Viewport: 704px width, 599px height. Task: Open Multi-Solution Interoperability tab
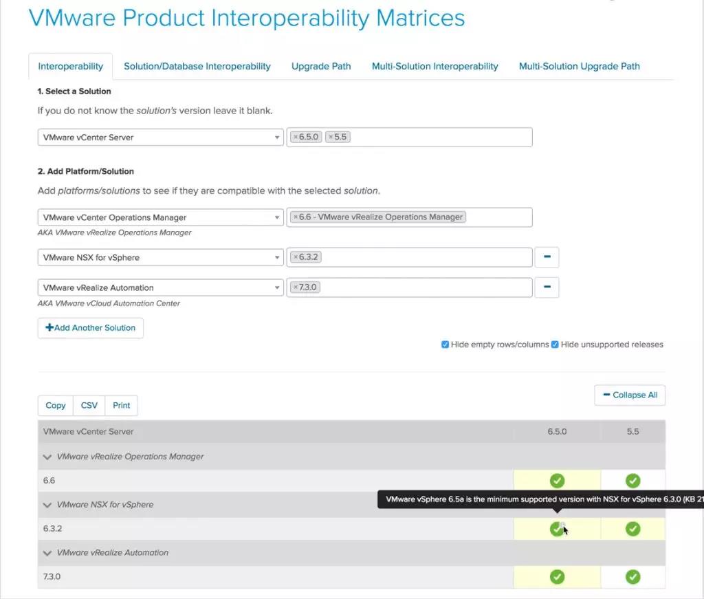coord(434,67)
